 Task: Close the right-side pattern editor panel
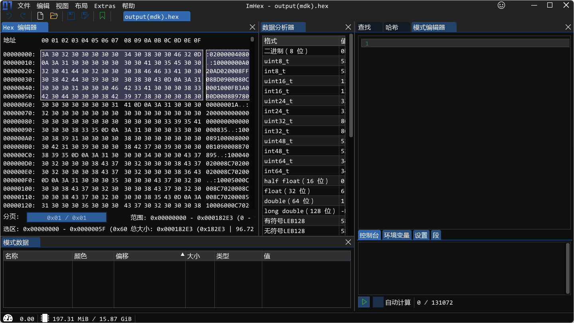[x=568, y=27]
